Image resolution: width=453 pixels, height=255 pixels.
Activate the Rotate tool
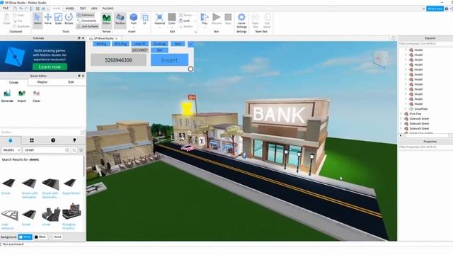69,19
